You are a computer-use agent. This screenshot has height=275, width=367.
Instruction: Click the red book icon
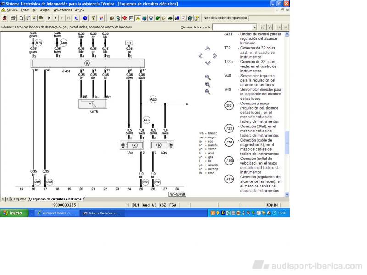tap(125, 18)
